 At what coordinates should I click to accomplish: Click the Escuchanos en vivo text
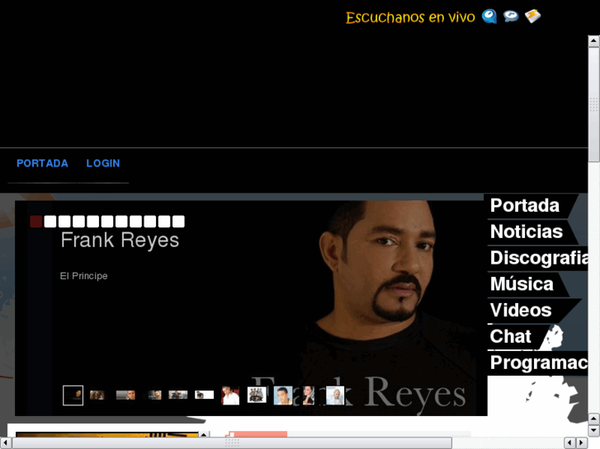coord(410,17)
